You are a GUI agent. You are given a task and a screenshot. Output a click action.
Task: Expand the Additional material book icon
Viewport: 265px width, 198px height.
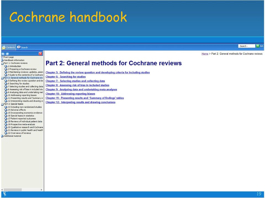click(2, 136)
